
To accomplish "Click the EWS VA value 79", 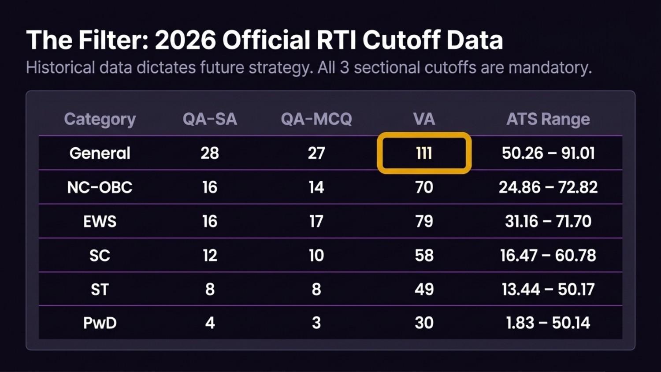I will [x=424, y=221].
